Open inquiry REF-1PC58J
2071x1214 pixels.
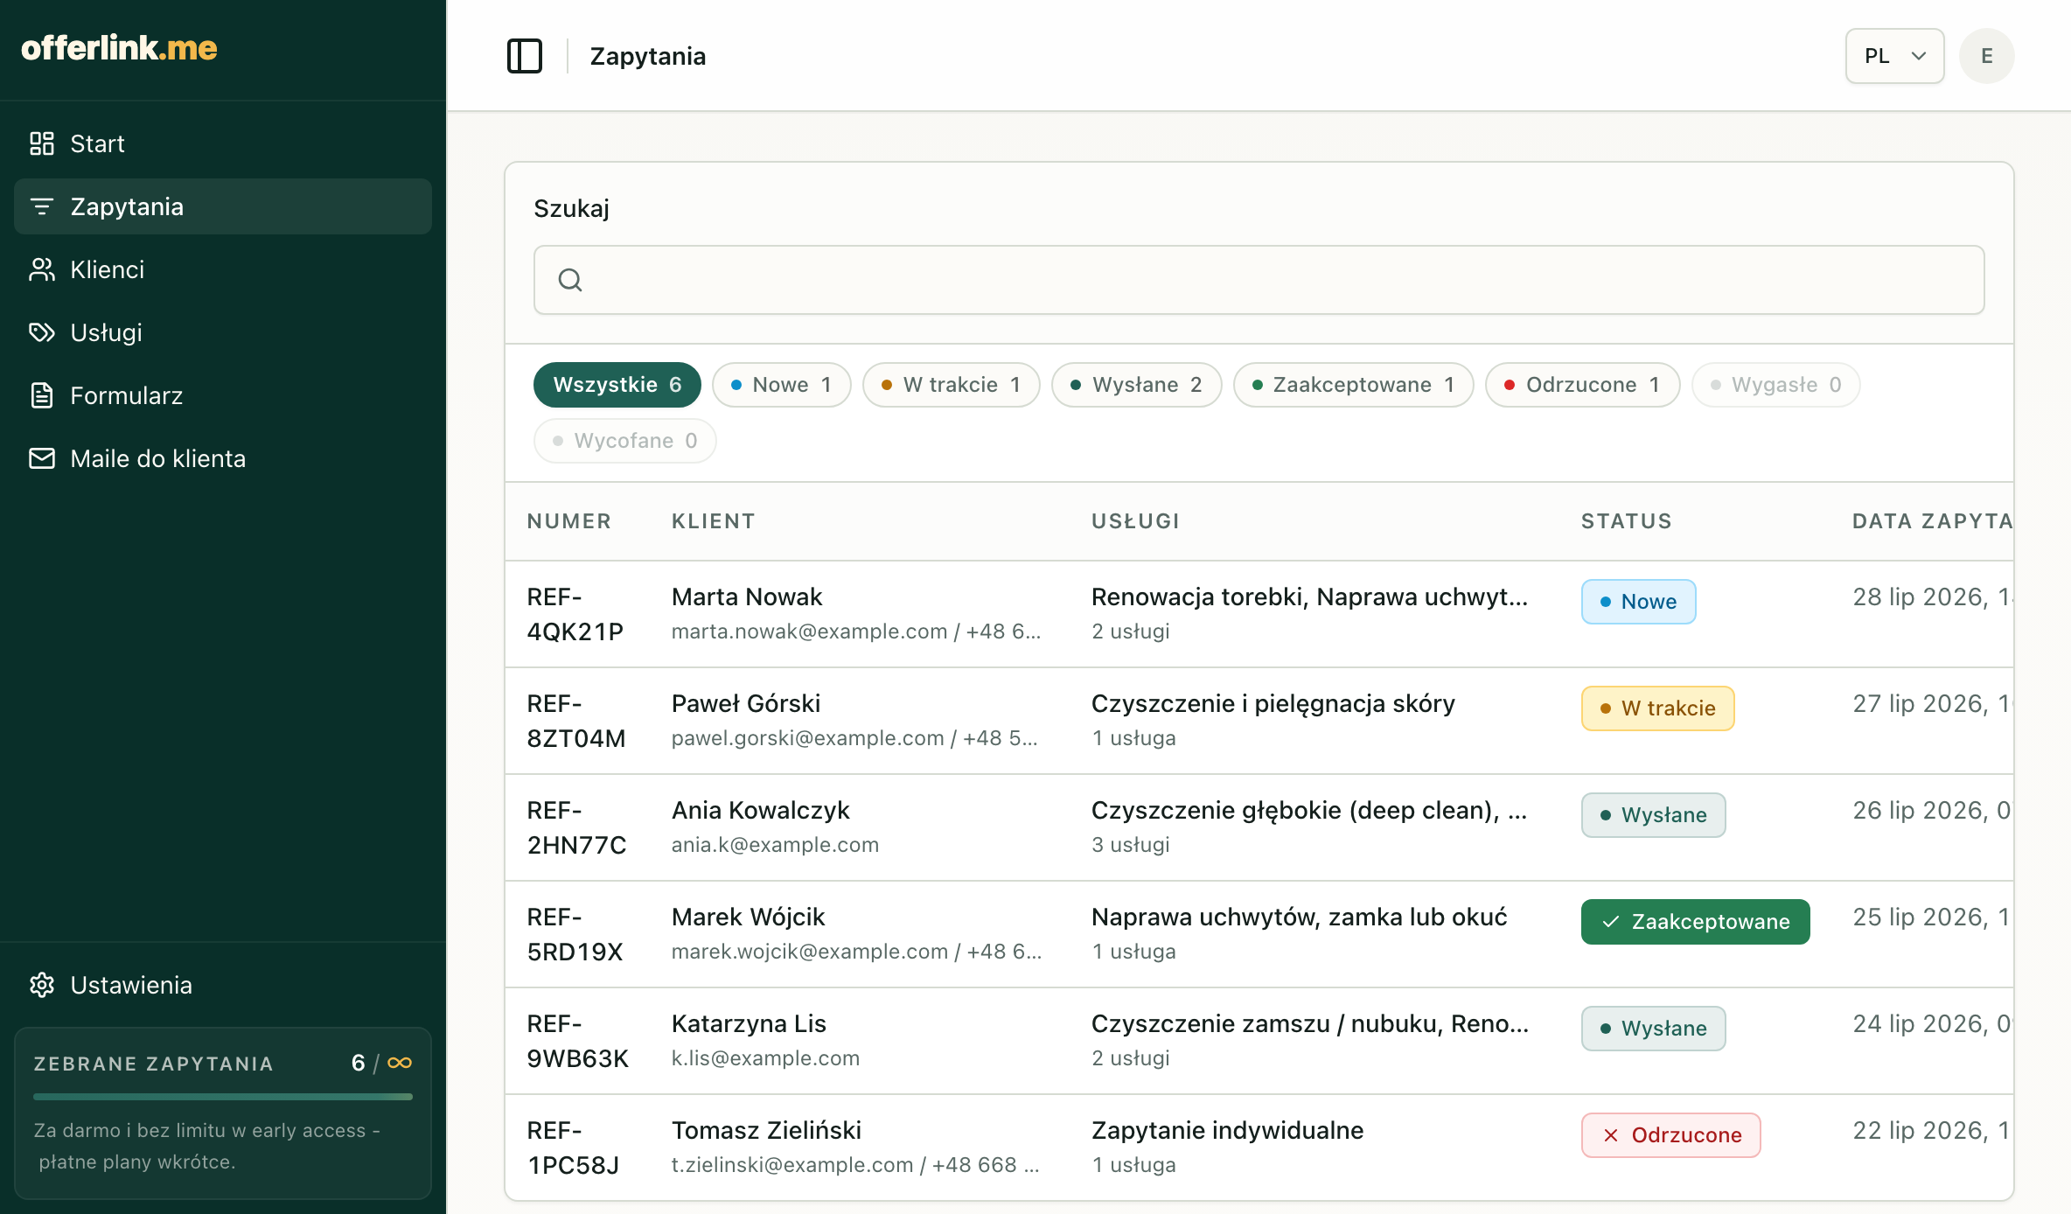click(574, 1148)
